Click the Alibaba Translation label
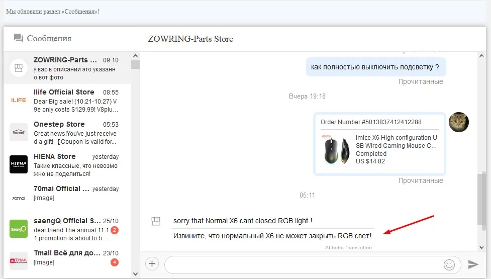 348,247
